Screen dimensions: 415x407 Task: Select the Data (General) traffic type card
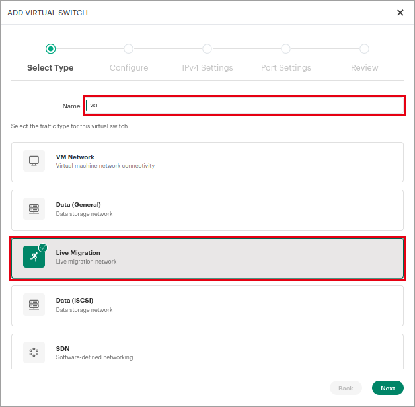click(x=207, y=210)
